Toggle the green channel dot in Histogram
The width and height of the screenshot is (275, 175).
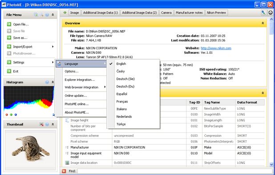11,115
